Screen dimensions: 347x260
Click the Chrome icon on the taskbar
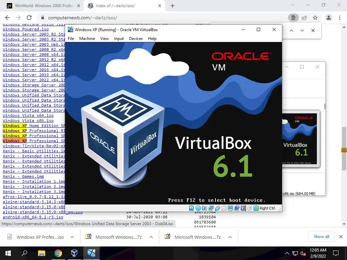(x=58, y=253)
